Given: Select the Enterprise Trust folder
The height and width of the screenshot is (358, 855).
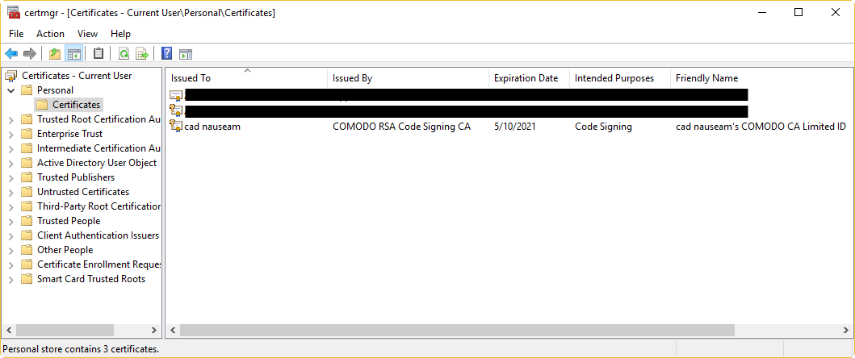Looking at the screenshot, I should pyautogui.click(x=69, y=134).
